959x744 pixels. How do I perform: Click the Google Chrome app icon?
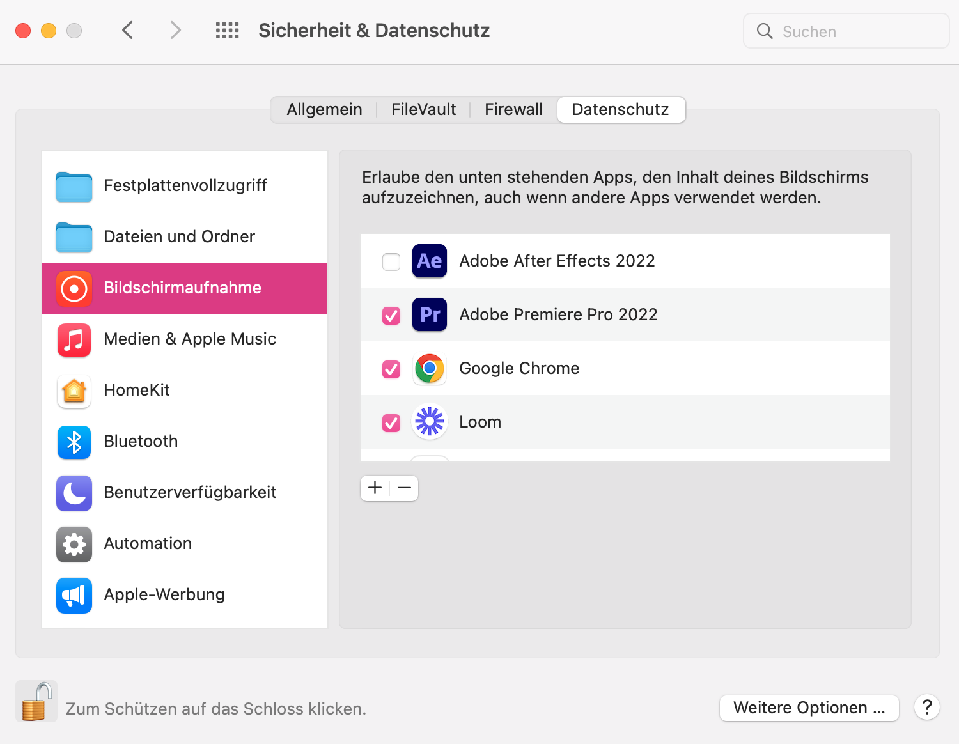430,368
